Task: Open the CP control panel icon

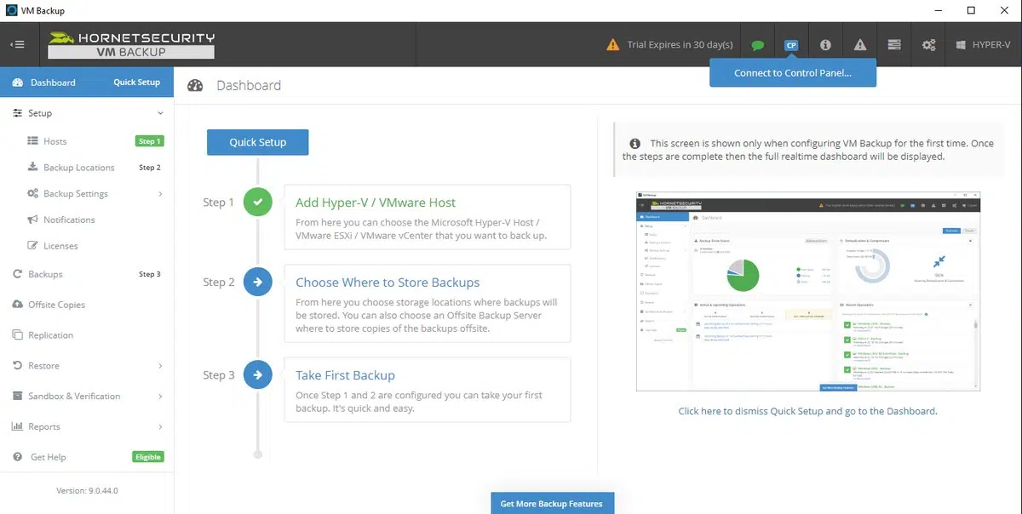Action: (x=791, y=45)
